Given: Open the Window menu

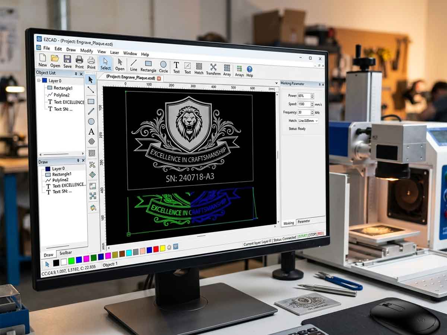Looking at the screenshot, I should click(x=130, y=53).
